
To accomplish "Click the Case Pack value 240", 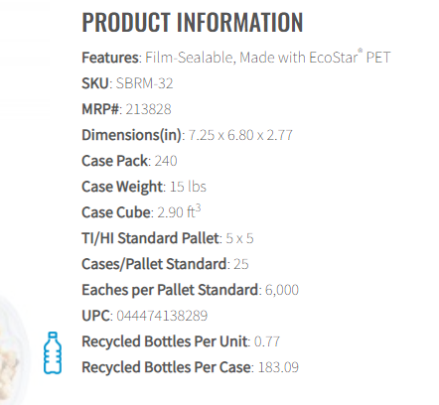I will (166, 161).
